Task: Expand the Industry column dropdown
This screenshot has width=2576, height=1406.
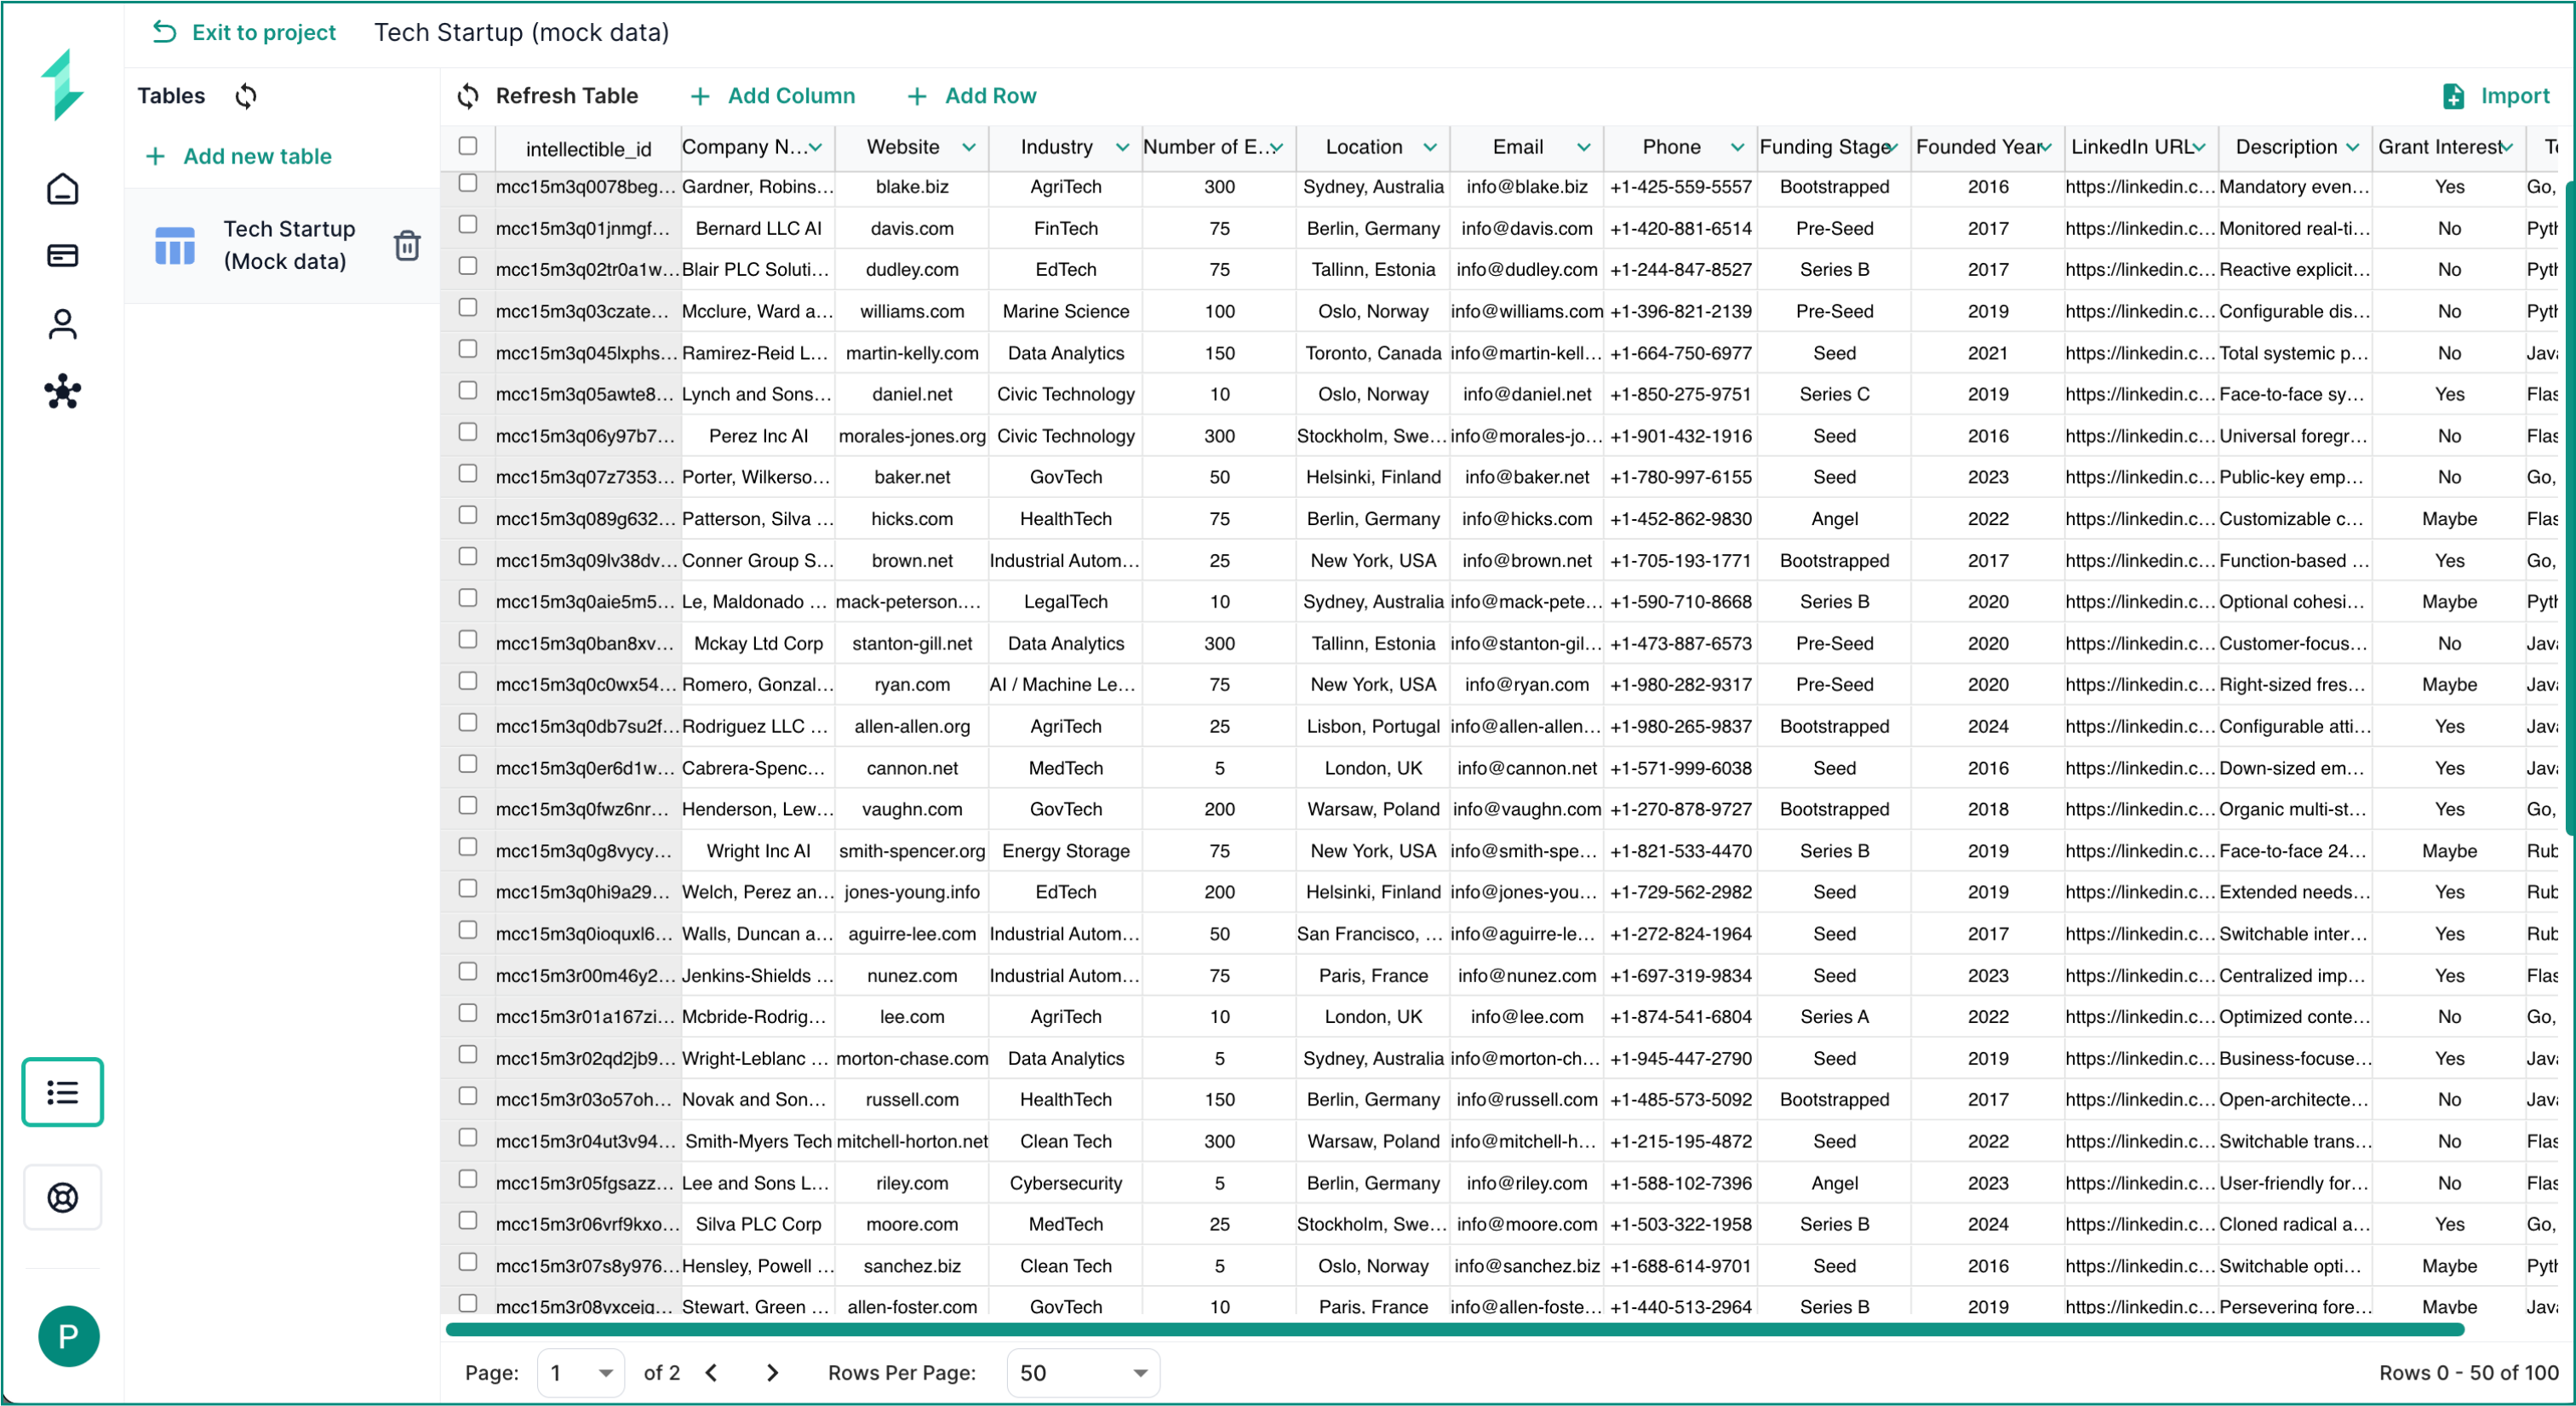Action: tap(1122, 147)
